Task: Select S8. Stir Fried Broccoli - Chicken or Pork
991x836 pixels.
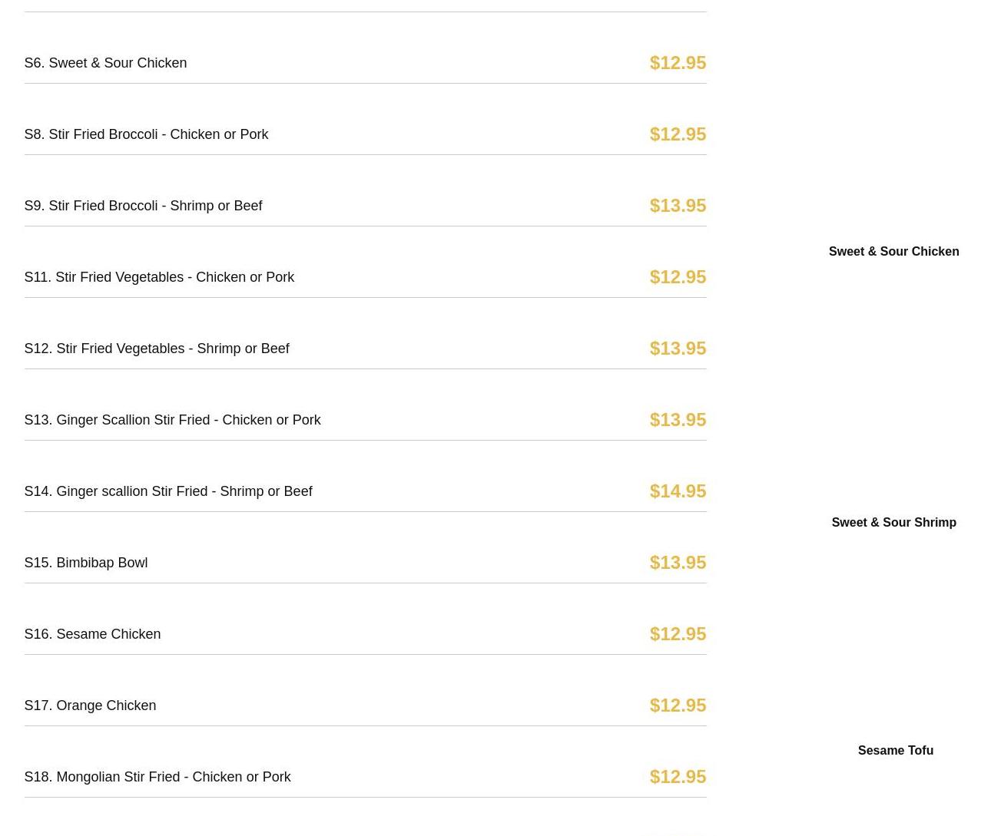Action: tap(146, 134)
